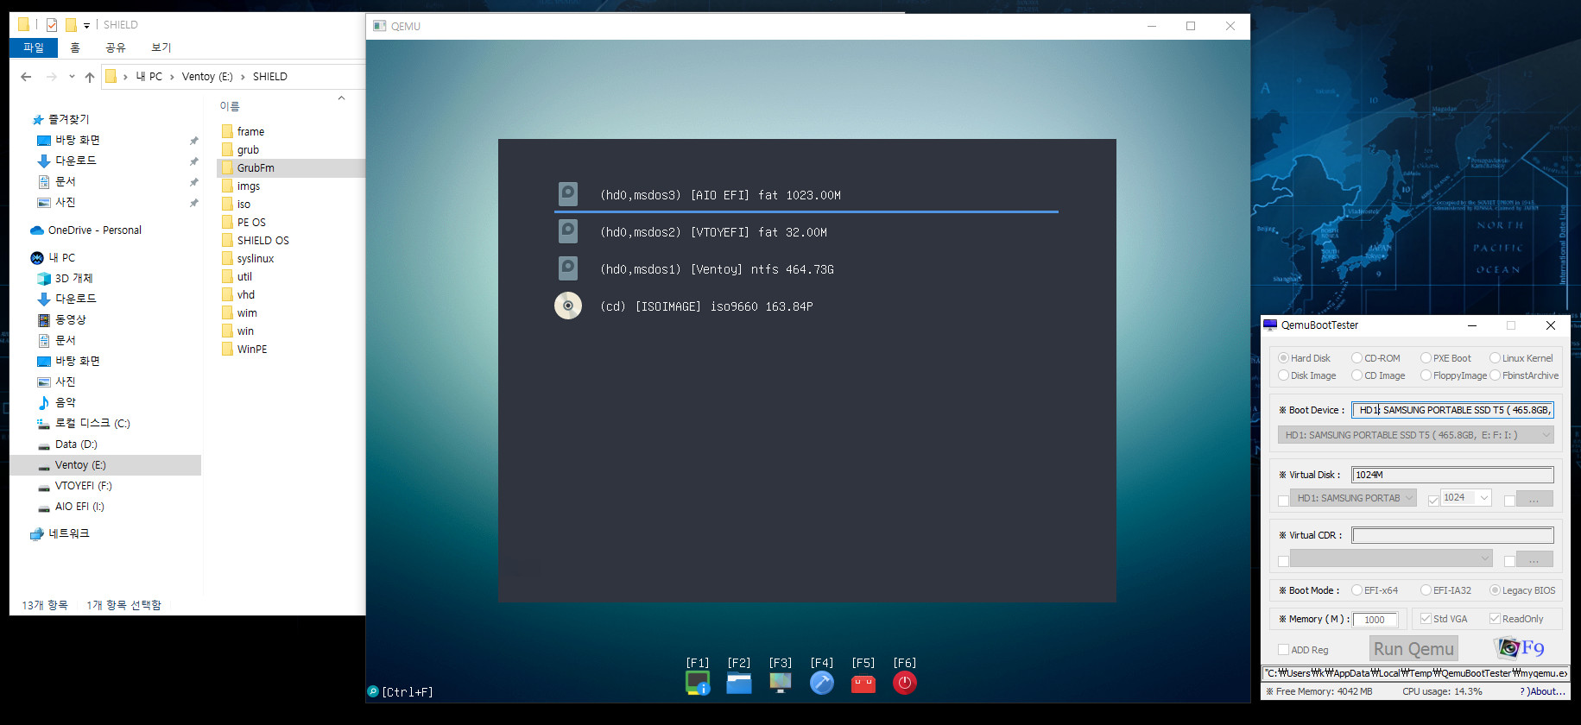This screenshot has width=1581, height=725.
Task: Click the Run Qemu button
Action: click(1413, 649)
